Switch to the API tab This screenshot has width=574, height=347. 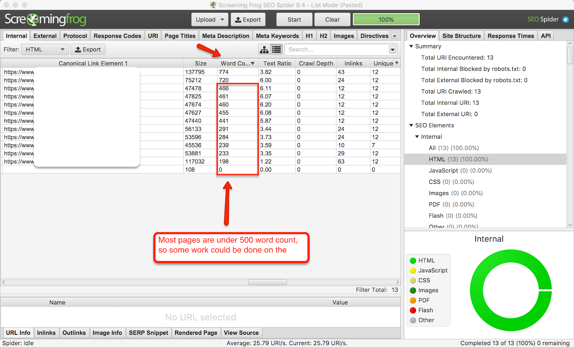pos(546,36)
